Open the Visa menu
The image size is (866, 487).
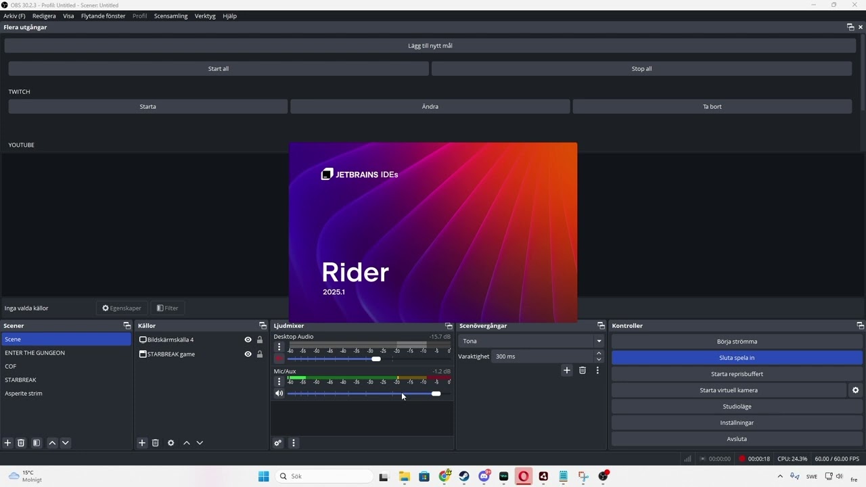(x=68, y=16)
